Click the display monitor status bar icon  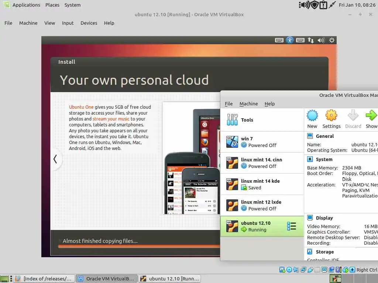324,270
